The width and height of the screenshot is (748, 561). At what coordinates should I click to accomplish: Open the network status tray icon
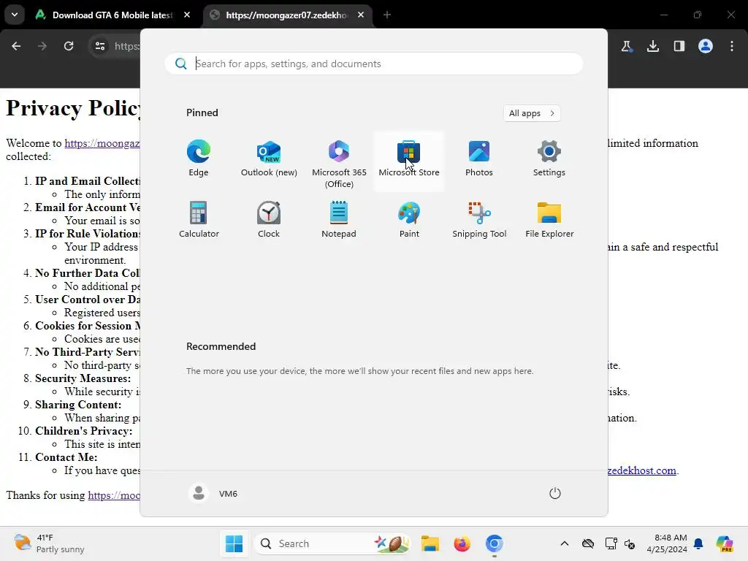coord(611,543)
